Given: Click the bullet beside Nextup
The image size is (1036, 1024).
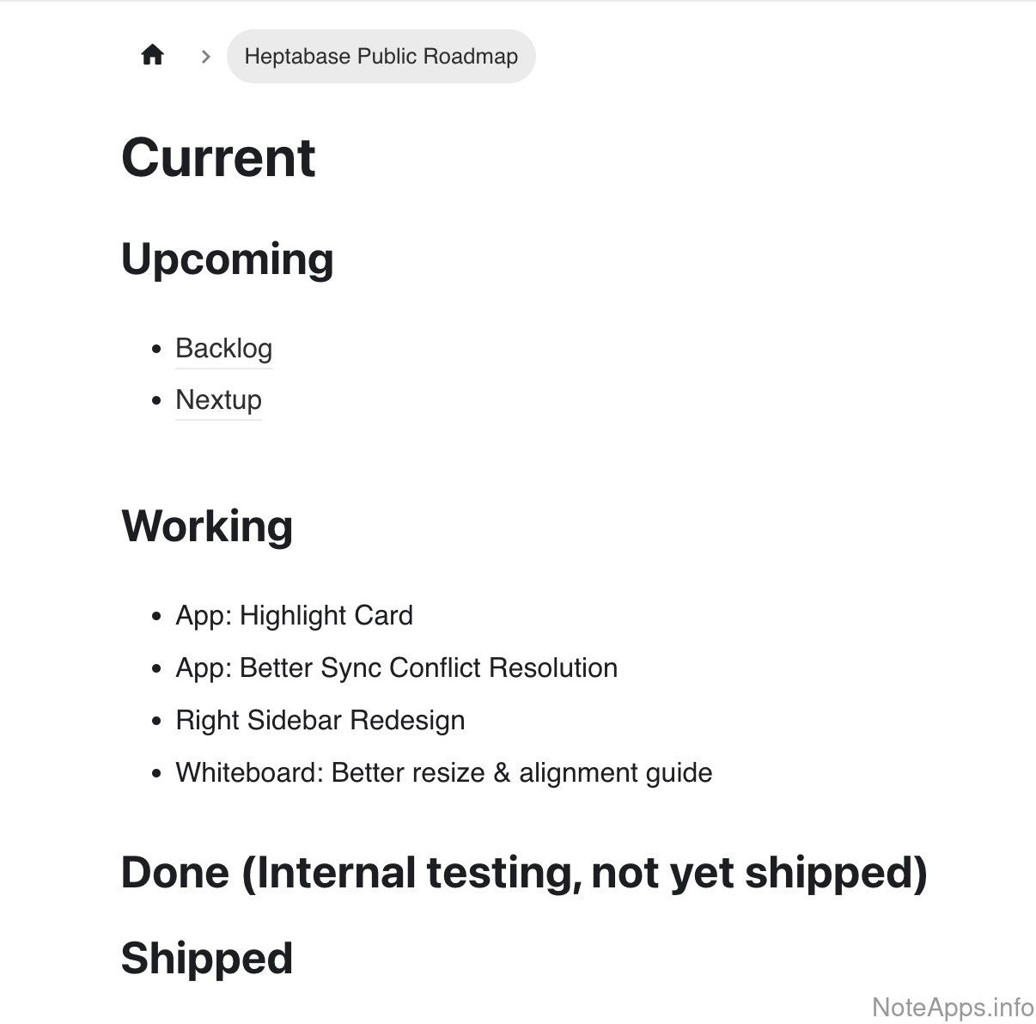Looking at the screenshot, I should coord(155,401).
